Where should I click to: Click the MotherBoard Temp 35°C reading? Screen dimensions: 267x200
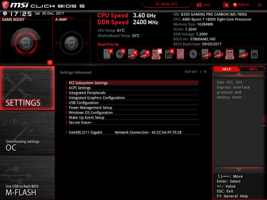tap(119, 36)
